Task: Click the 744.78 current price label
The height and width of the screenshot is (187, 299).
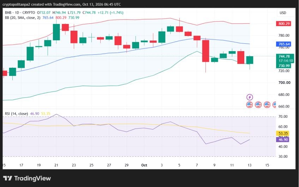Action: tap(284, 56)
